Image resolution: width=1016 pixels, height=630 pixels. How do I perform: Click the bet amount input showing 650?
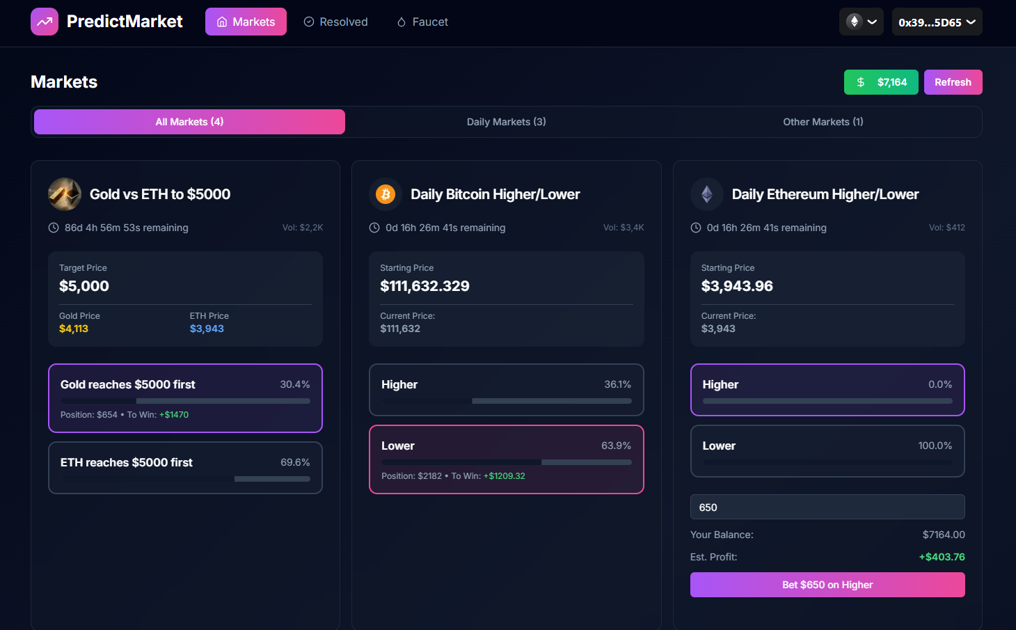(827, 507)
